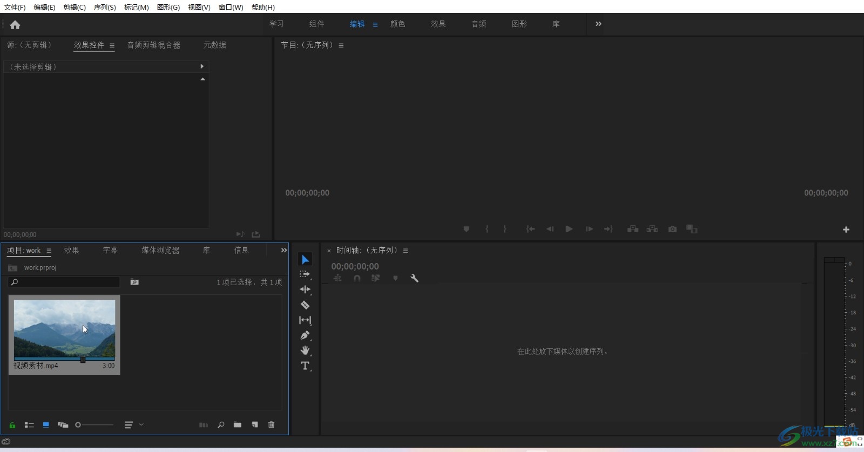Toggle play only audio for this clip
Screen dimensions: 864x452
pos(240,234)
